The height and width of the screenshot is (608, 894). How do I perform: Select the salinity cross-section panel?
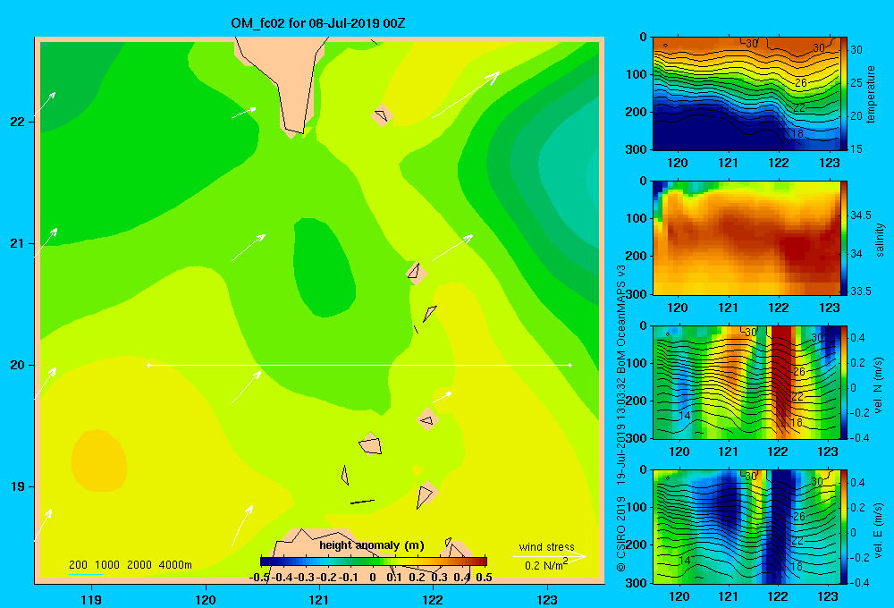pyautogui.click(x=746, y=238)
